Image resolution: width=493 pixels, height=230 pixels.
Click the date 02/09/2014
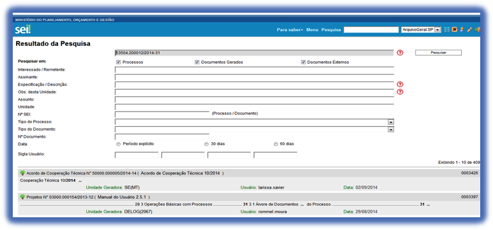point(367,188)
